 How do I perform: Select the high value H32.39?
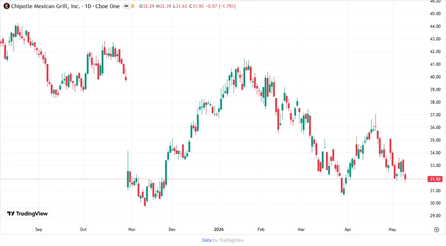pos(164,6)
